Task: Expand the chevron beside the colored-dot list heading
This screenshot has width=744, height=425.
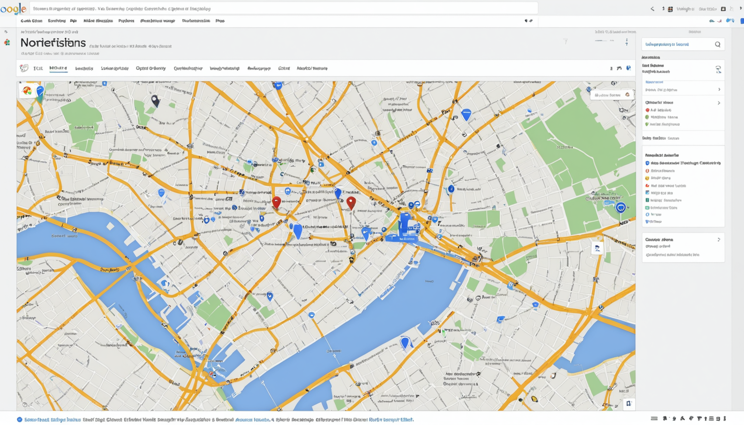Action: (x=719, y=103)
